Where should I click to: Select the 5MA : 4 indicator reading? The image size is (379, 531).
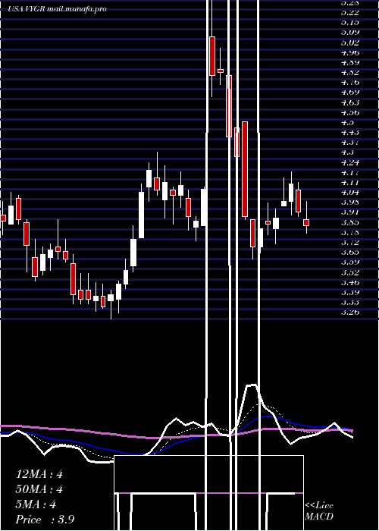36,504
